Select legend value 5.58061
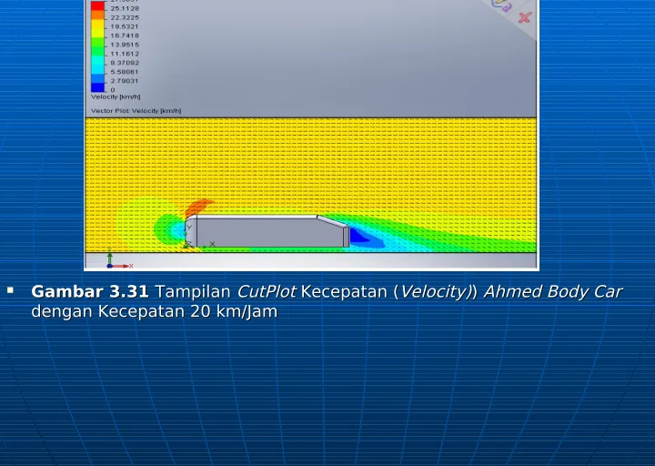The width and height of the screenshot is (655, 466). [x=125, y=72]
